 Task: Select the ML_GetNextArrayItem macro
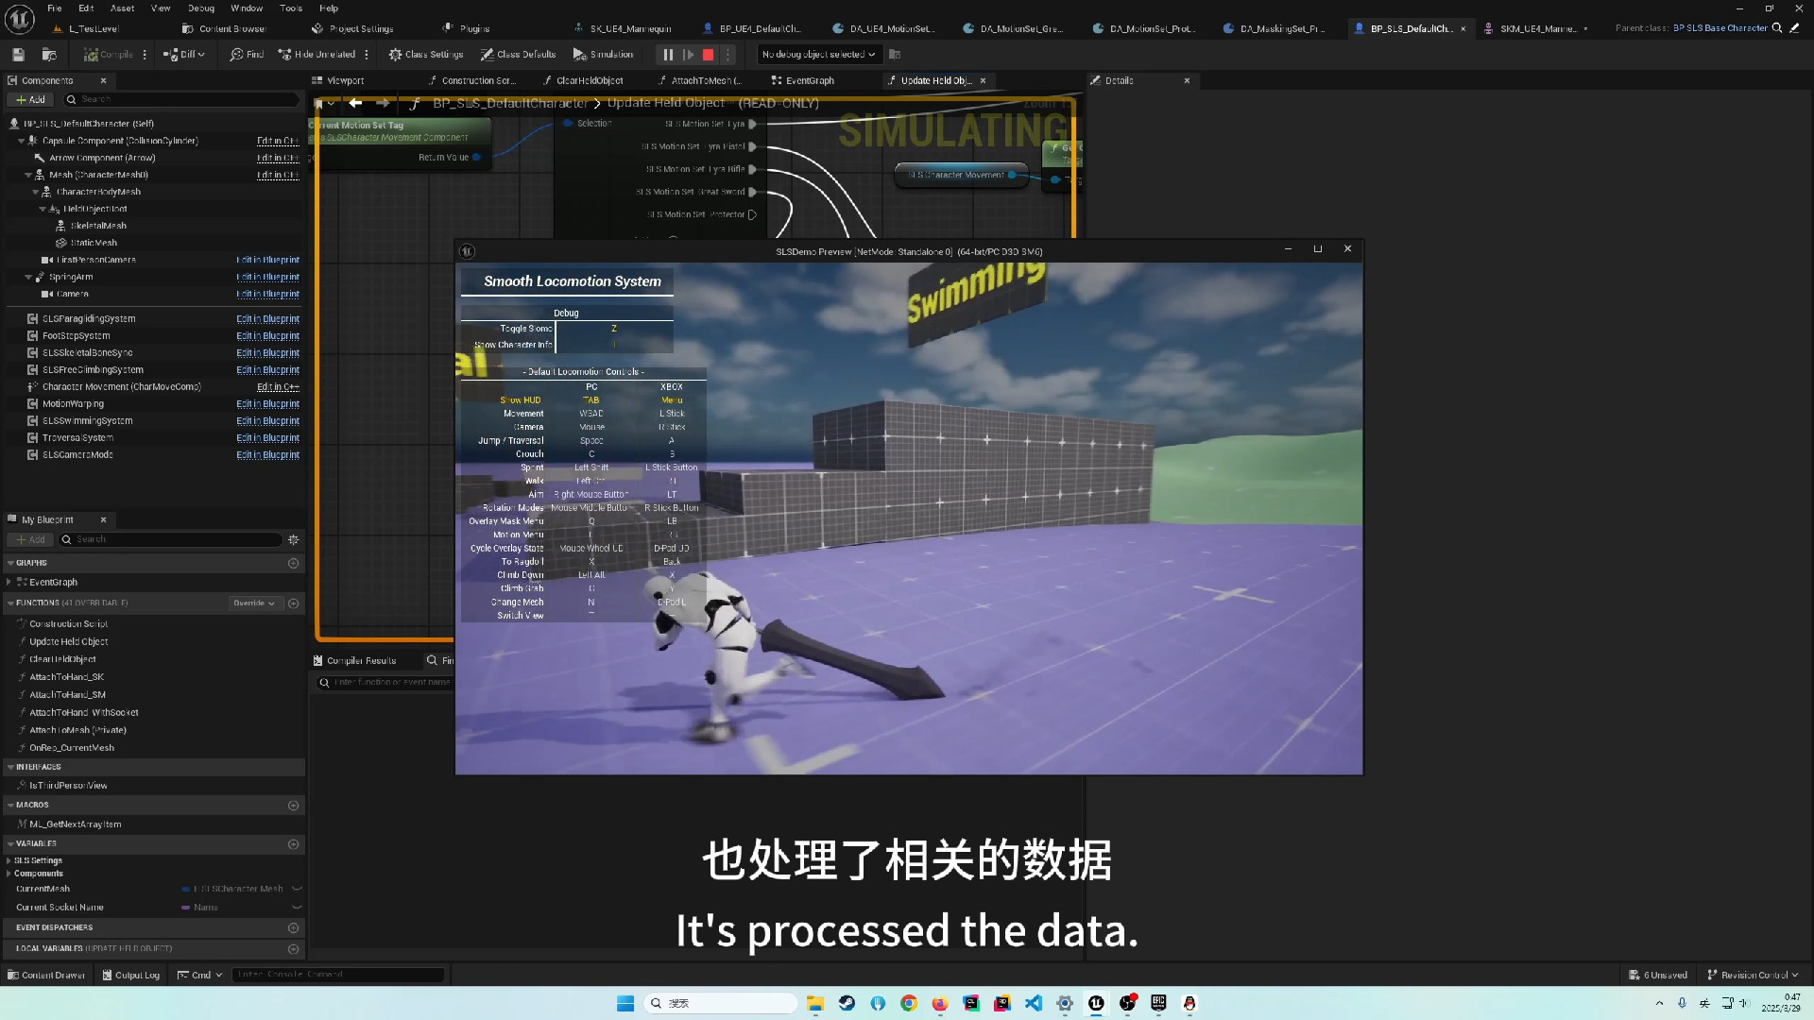click(x=76, y=824)
